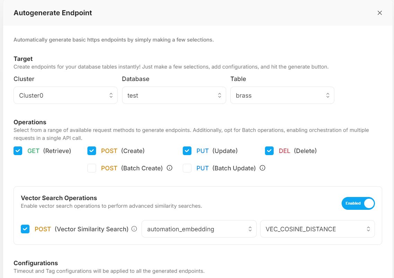Screen dimensions: 394x278
Task: Uncheck the PUT (Update) checkbox
Action: click(187, 151)
